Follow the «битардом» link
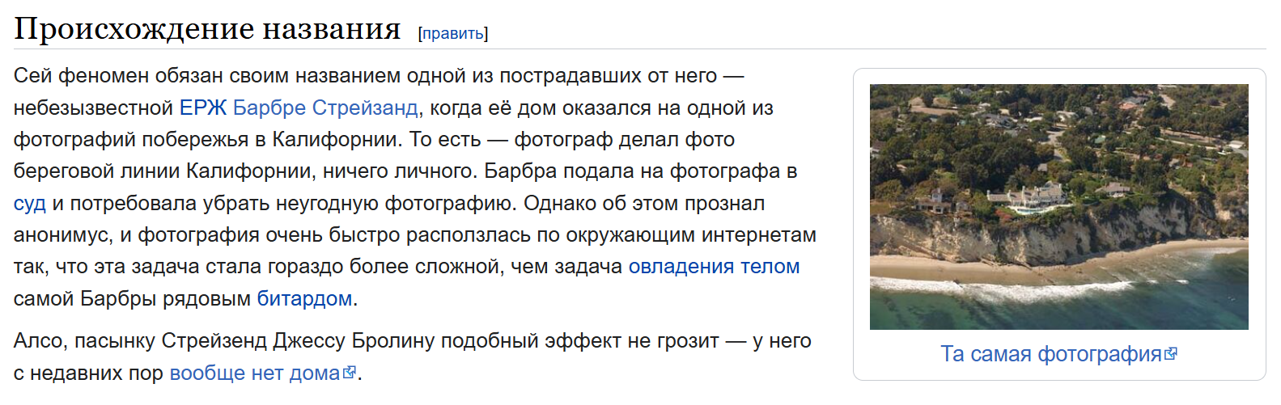Screen dimensions: 1281x405 (304, 298)
